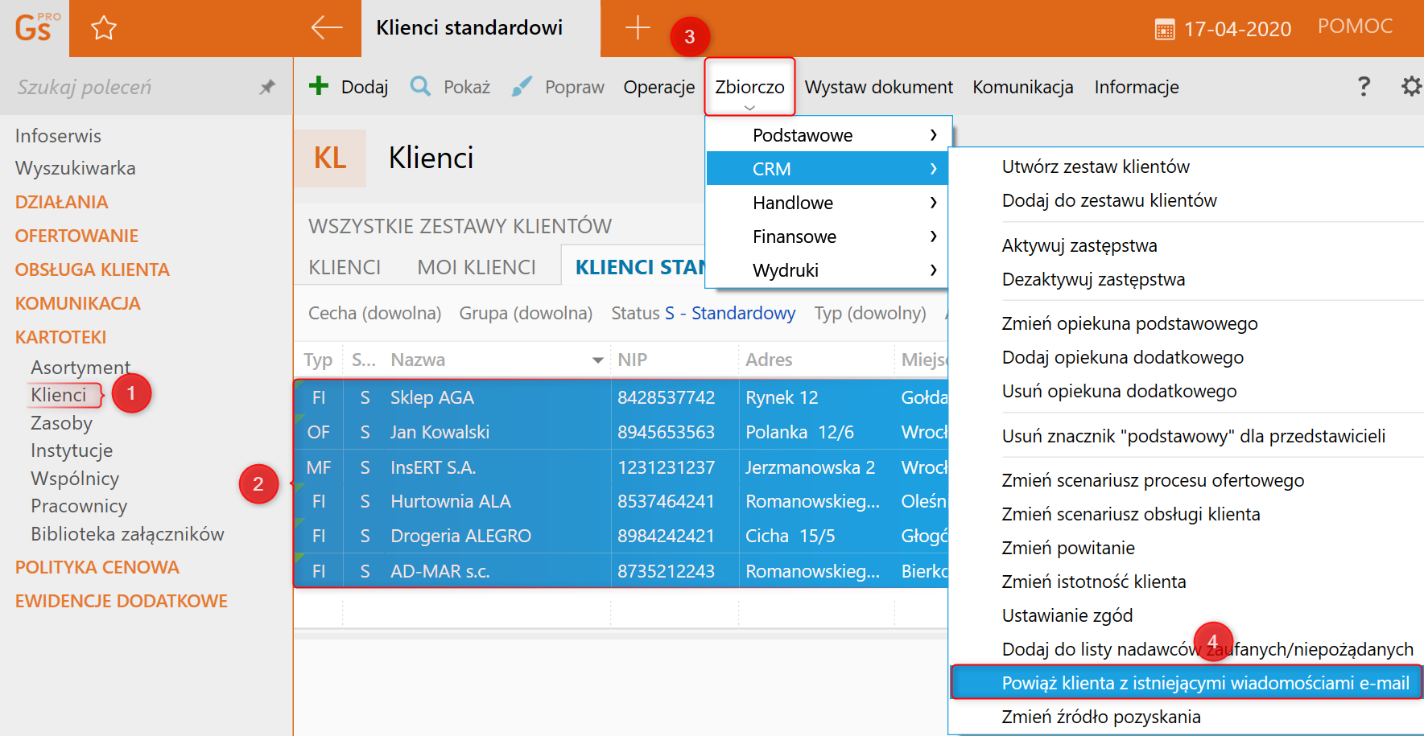Open Klienci under KARTOTEKI
This screenshot has height=736, width=1424.
tap(58, 395)
